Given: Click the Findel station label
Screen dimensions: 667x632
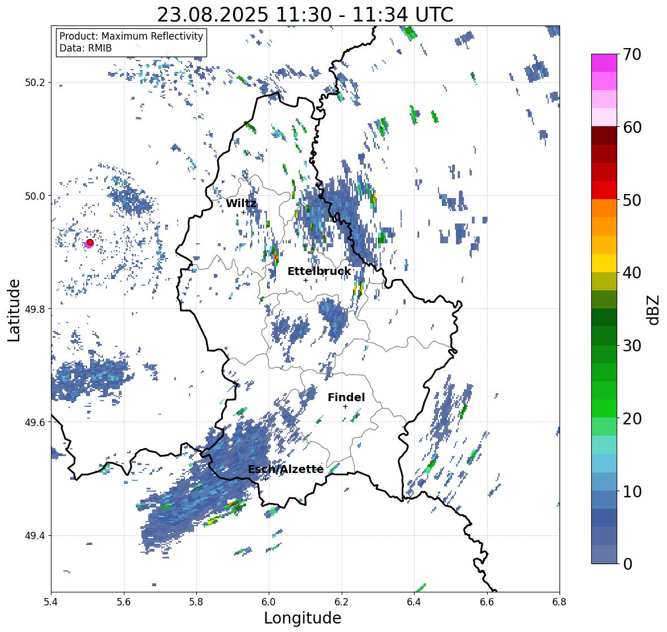Looking at the screenshot, I should click(x=346, y=398).
